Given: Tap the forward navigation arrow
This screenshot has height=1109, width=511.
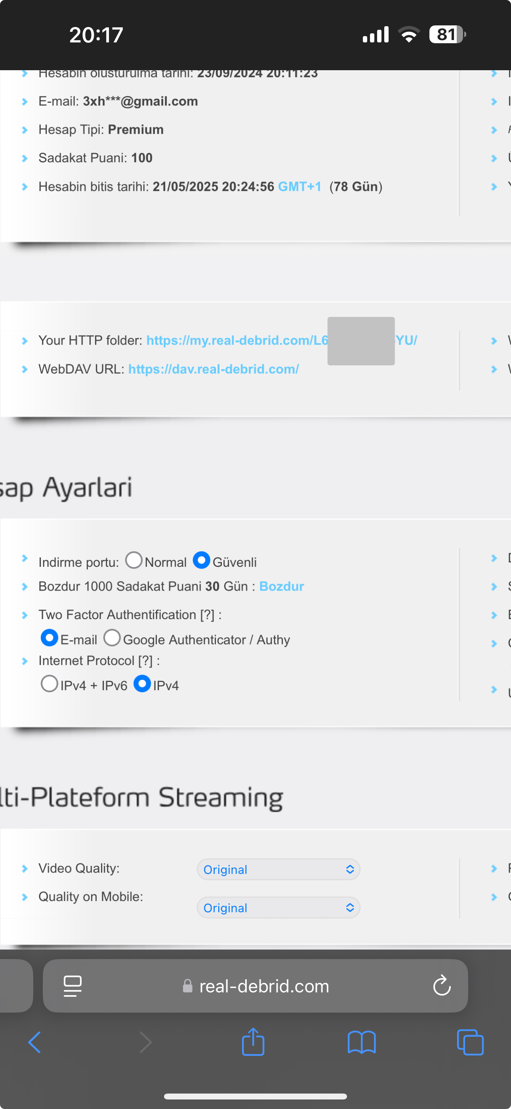Looking at the screenshot, I should click(145, 1042).
